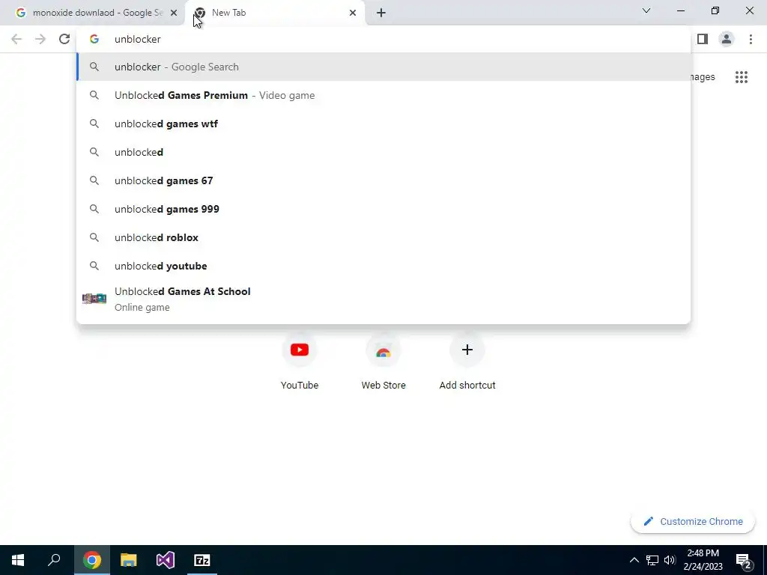Pick the 'unblocked games 999' suggestion
Screen dimensions: 767x575
tap(383, 209)
